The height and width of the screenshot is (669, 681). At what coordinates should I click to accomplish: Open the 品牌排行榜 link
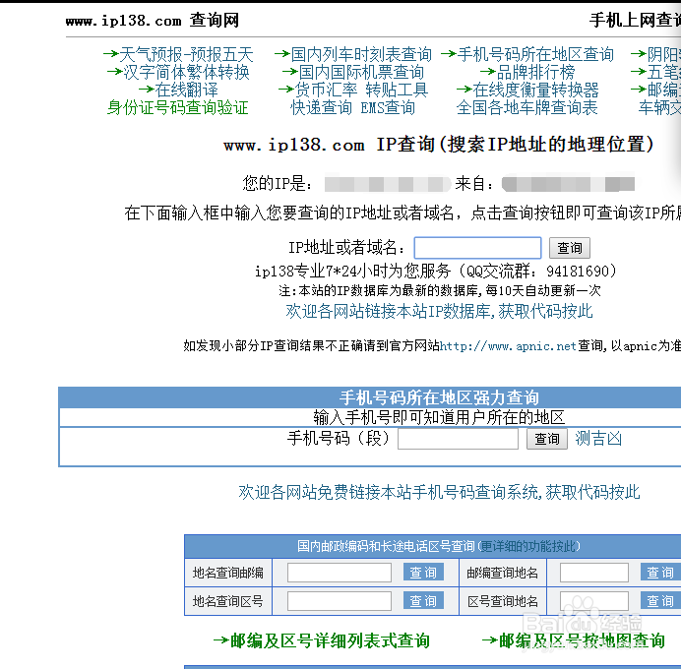pos(535,73)
